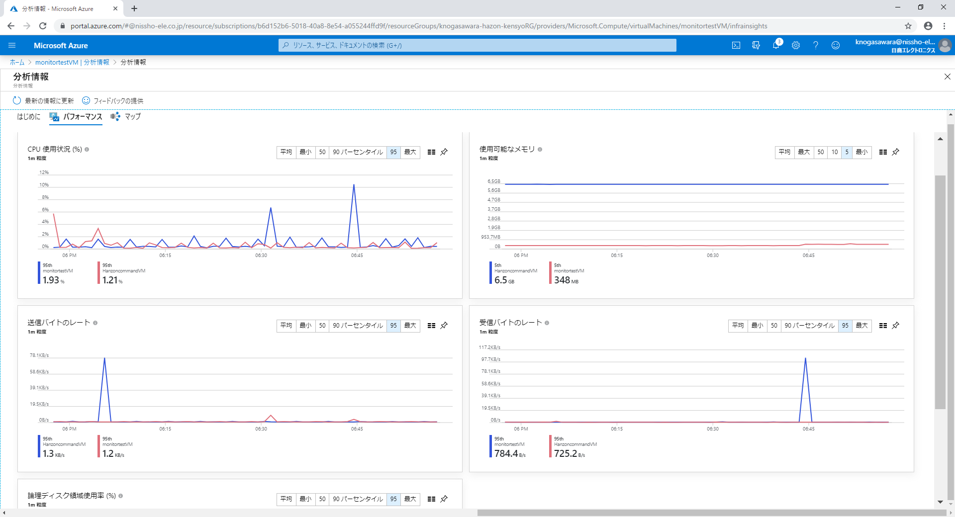The image size is (955, 517).
Task: Open the notifications bell
Action: (x=776, y=45)
